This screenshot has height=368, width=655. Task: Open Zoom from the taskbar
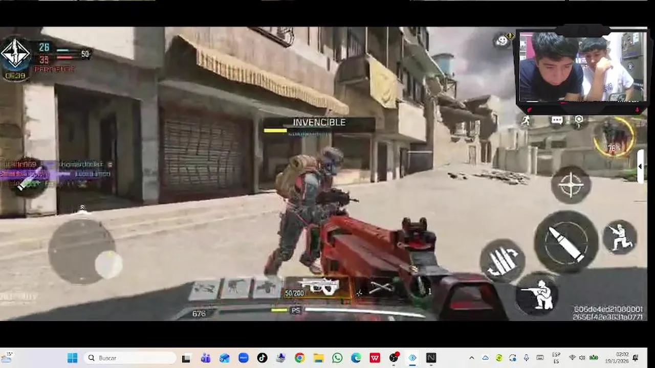click(244, 358)
